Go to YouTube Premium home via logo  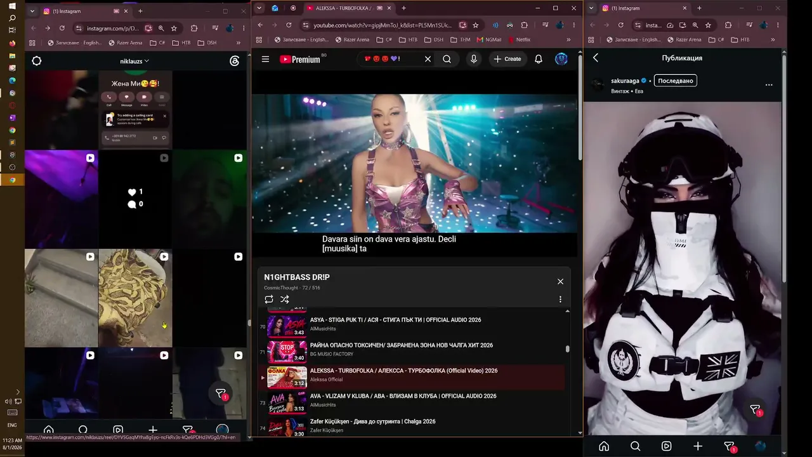[x=300, y=59]
